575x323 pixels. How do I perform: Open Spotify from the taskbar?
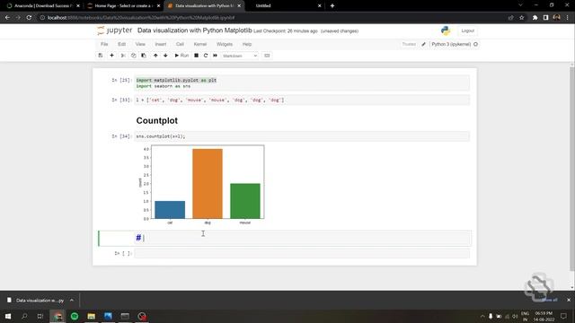(x=75, y=316)
